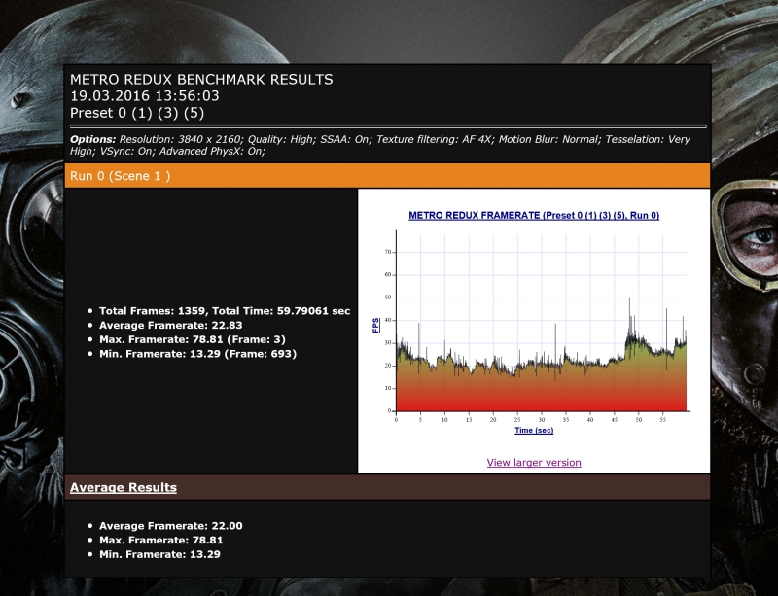Open the "View larger version" link
Viewport: 778px width, 596px height.
[534, 463]
